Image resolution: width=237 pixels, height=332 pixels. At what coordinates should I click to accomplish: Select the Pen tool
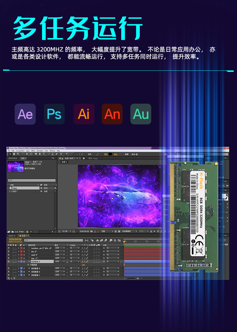[40, 154]
